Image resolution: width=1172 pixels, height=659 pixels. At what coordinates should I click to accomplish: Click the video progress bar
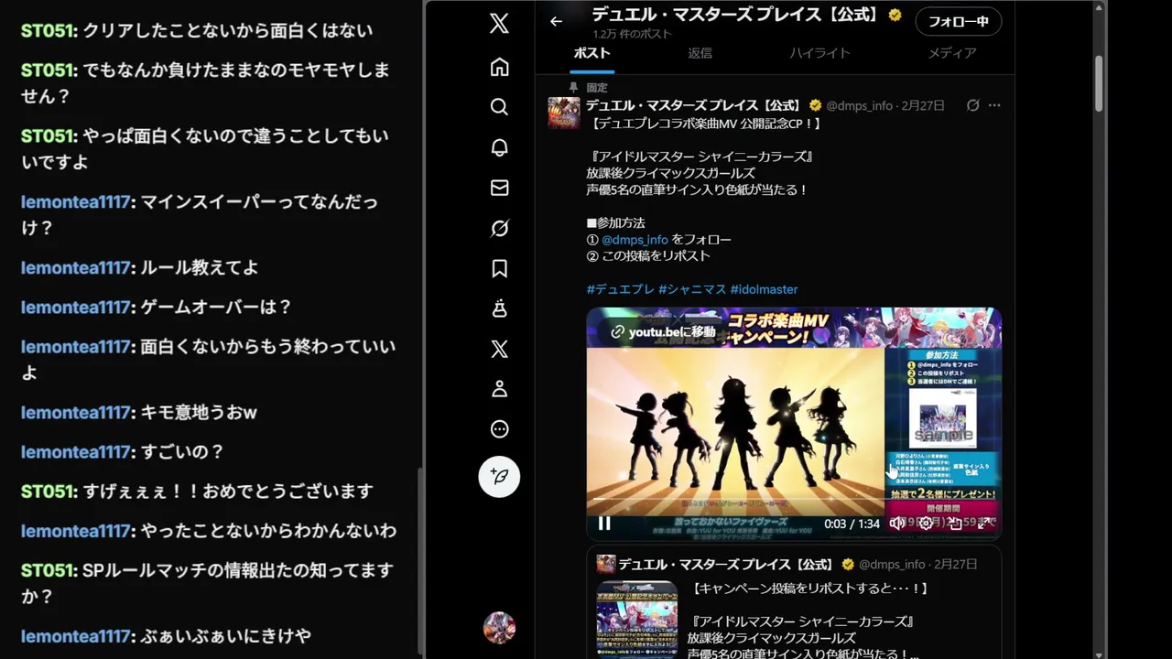point(794,500)
